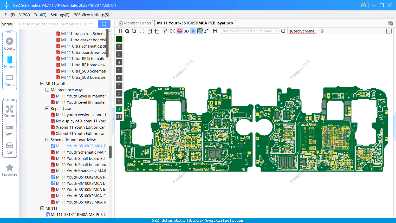This screenshot has height=223, width=396.
Task: Click the Member Center button
Action: coord(135,23)
